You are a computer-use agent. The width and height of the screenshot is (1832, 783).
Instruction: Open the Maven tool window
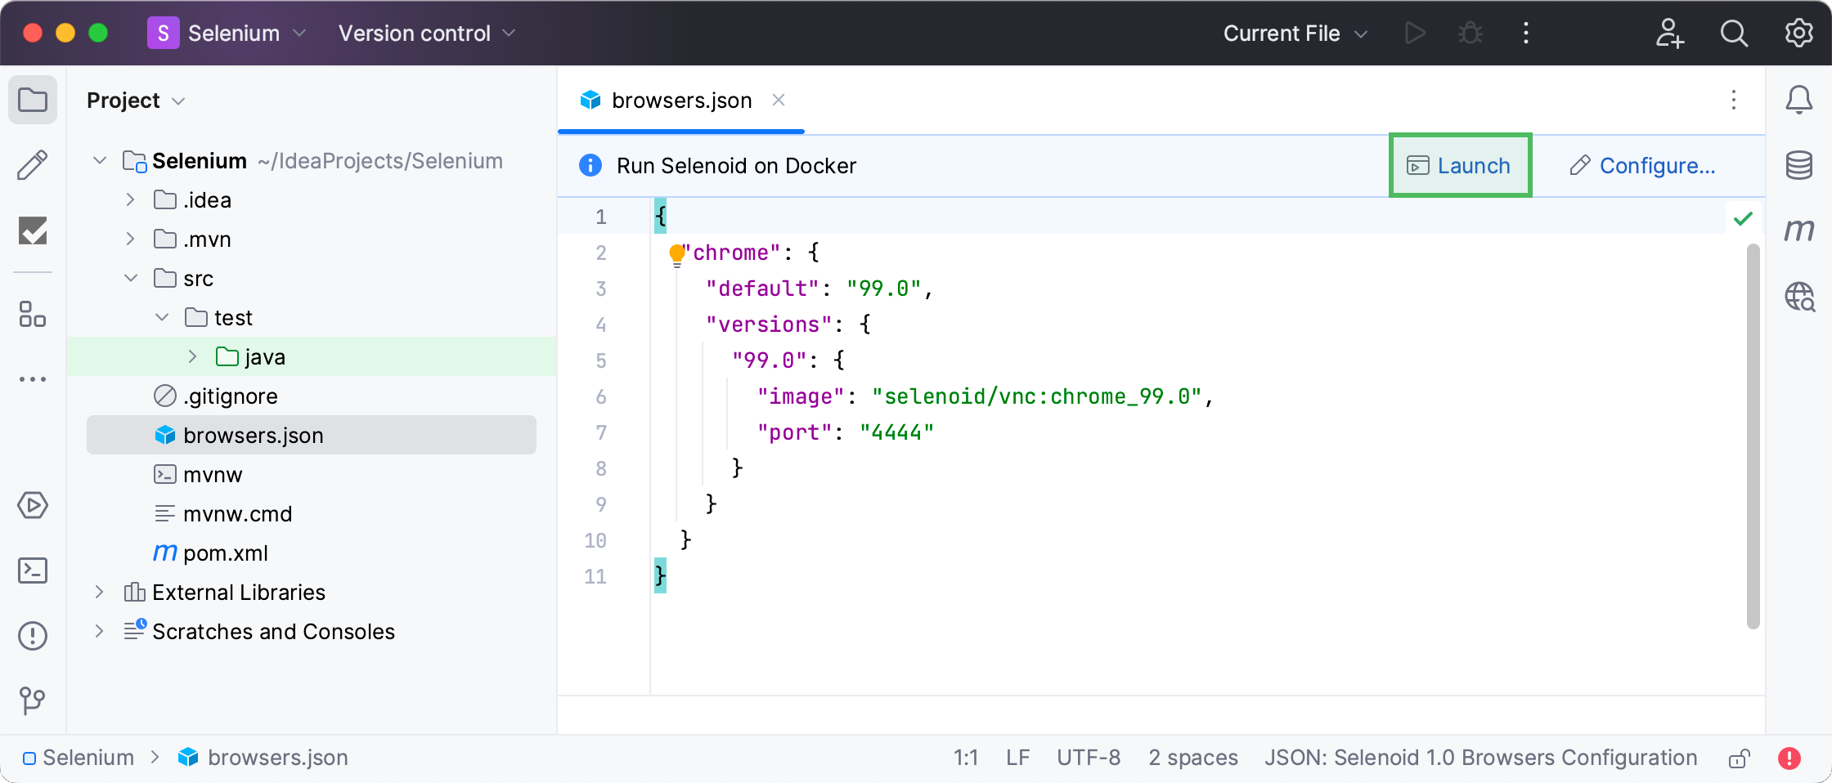(x=1798, y=231)
